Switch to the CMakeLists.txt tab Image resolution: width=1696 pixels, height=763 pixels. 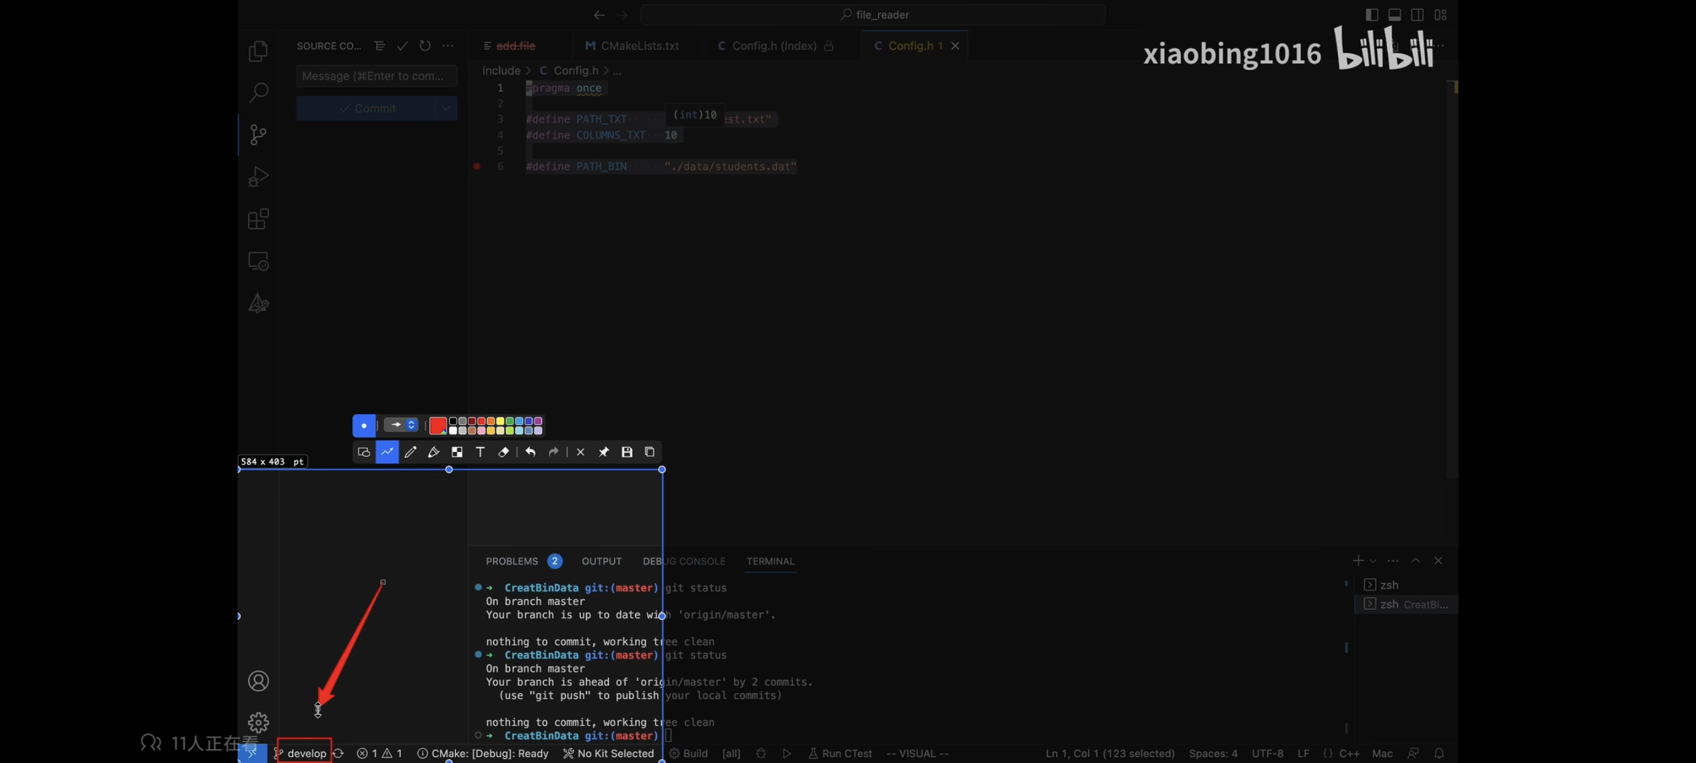pos(639,46)
